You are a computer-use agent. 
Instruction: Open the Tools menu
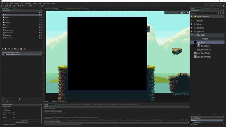(x=22, y=3)
